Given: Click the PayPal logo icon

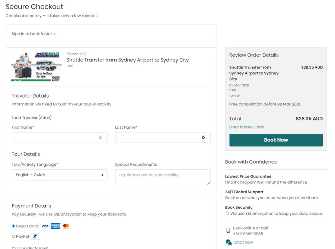Looking at the screenshot, I should [35, 236].
